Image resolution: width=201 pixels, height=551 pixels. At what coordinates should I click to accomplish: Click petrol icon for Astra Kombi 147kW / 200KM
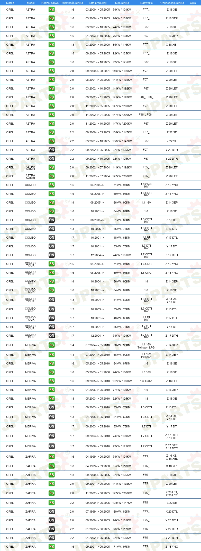pyautogui.click(x=52, y=176)
